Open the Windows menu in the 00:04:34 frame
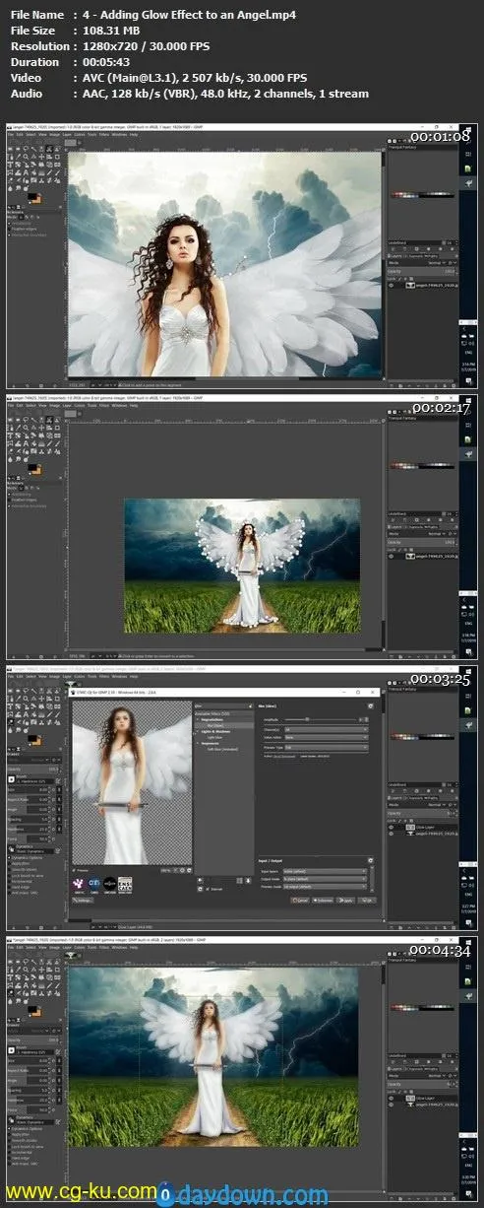Image resolution: width=484 pixels, height=1208 pixels. (x=119, y=947)
